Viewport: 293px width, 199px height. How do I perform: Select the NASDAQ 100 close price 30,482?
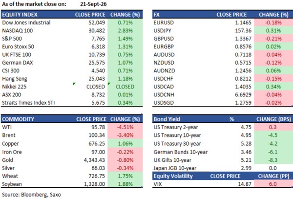pyautogui.click(x=97, y=30)
